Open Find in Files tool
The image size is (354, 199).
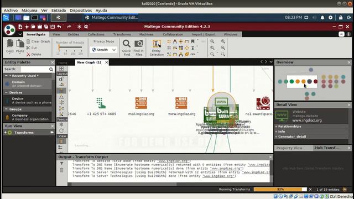(138, 48)
